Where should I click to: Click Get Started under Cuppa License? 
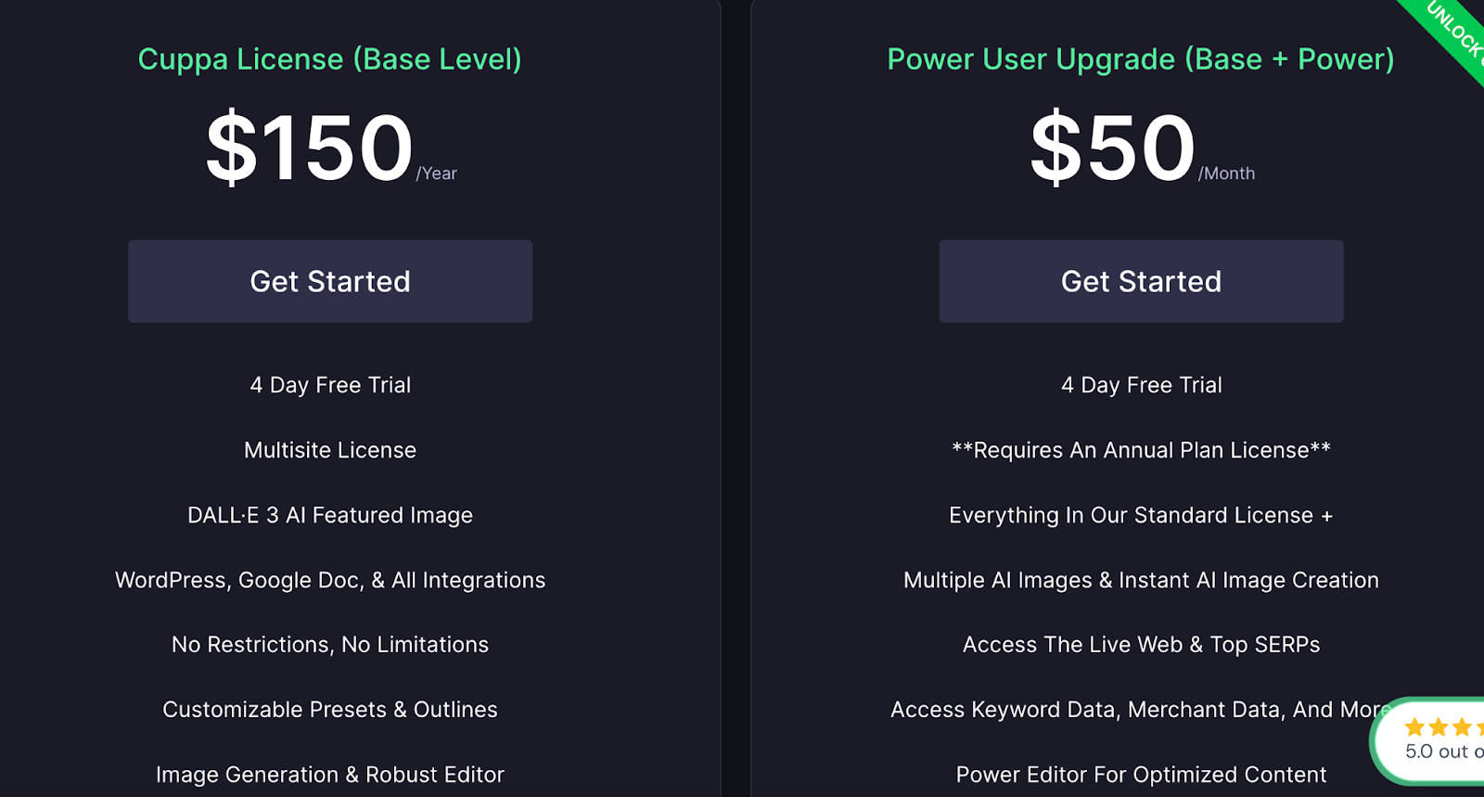[x=330, y=281]
